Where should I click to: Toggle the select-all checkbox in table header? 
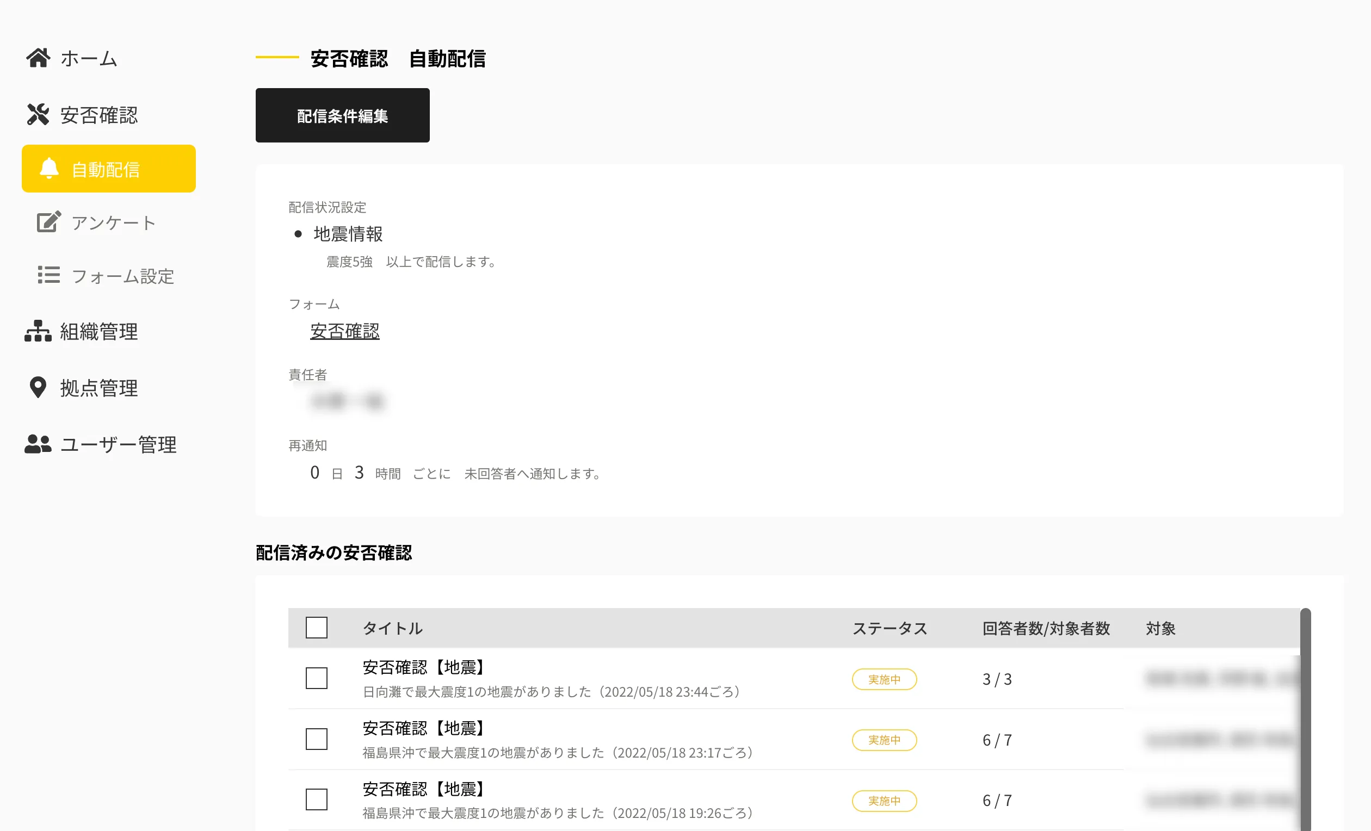(316, 628)
